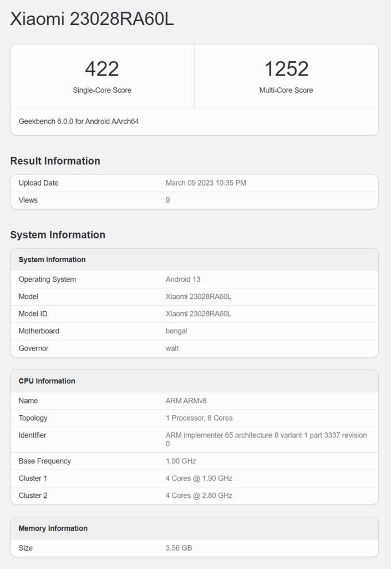Click the Cluster 1 label

click(33, 478)
